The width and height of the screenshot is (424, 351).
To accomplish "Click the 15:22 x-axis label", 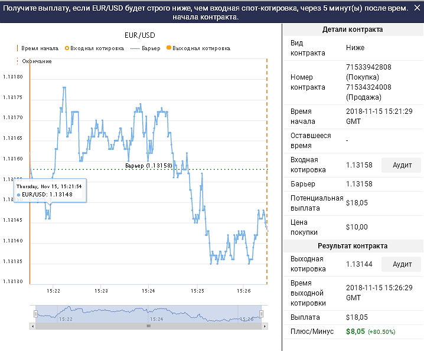I will point(53,291).
